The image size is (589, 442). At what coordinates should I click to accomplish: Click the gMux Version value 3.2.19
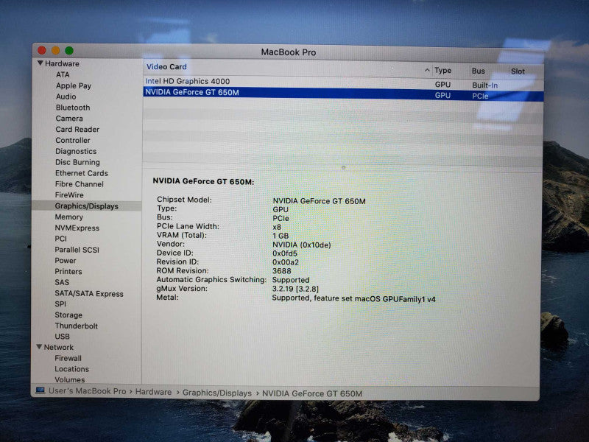[x=295, y=289]
